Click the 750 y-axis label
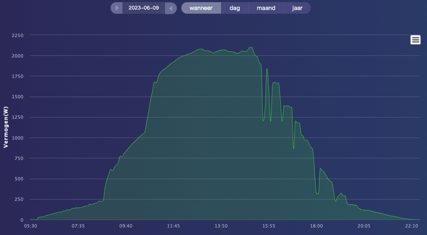Image resolution: width=427 pixels, height=235 pixels. point(19,158)
